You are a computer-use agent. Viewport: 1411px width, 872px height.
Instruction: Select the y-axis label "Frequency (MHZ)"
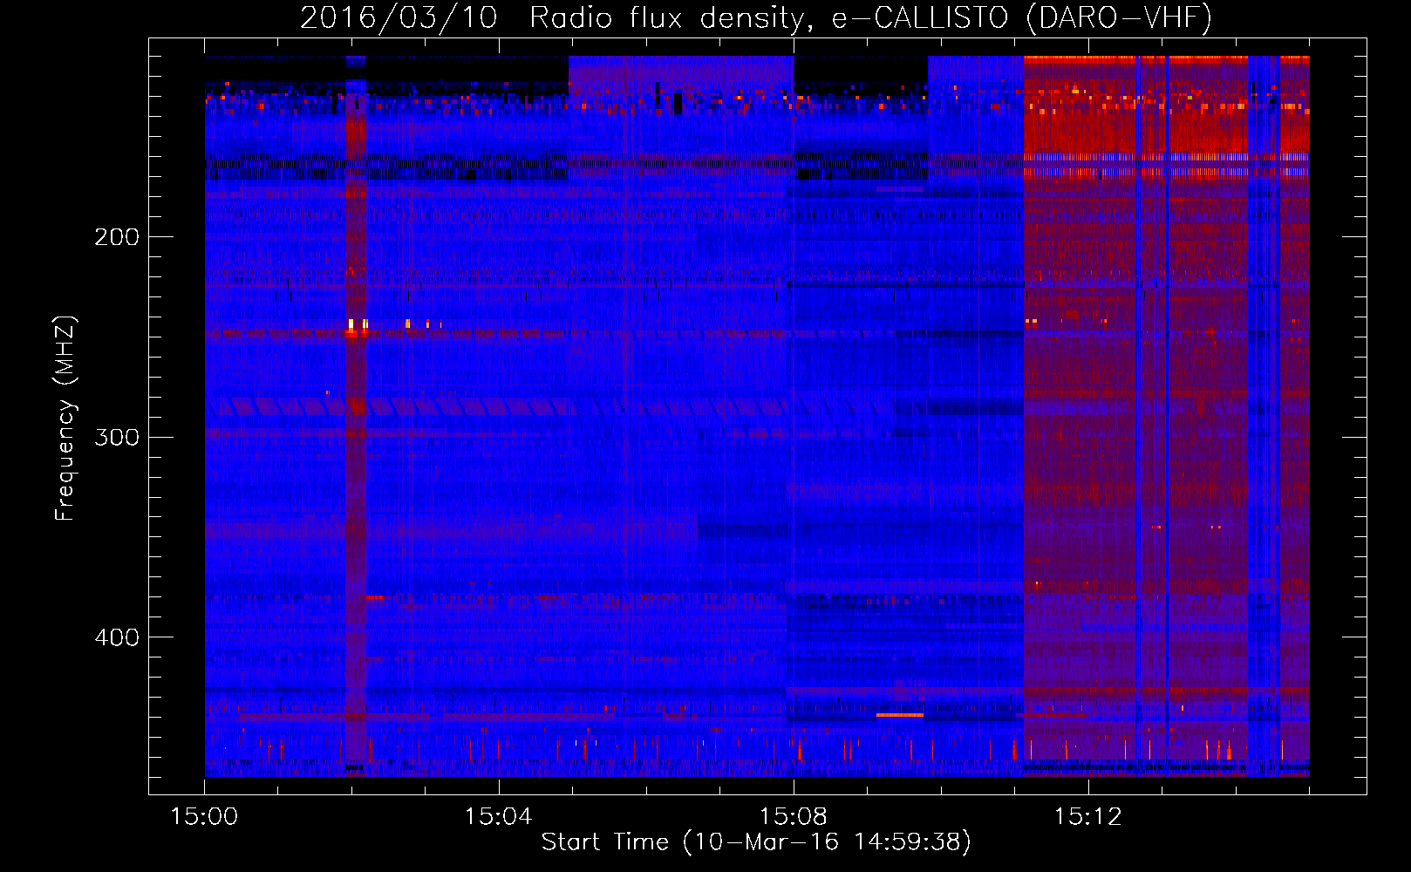(65, 419)
